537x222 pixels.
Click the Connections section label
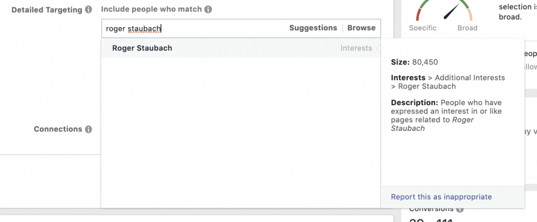tap(58, 129)
